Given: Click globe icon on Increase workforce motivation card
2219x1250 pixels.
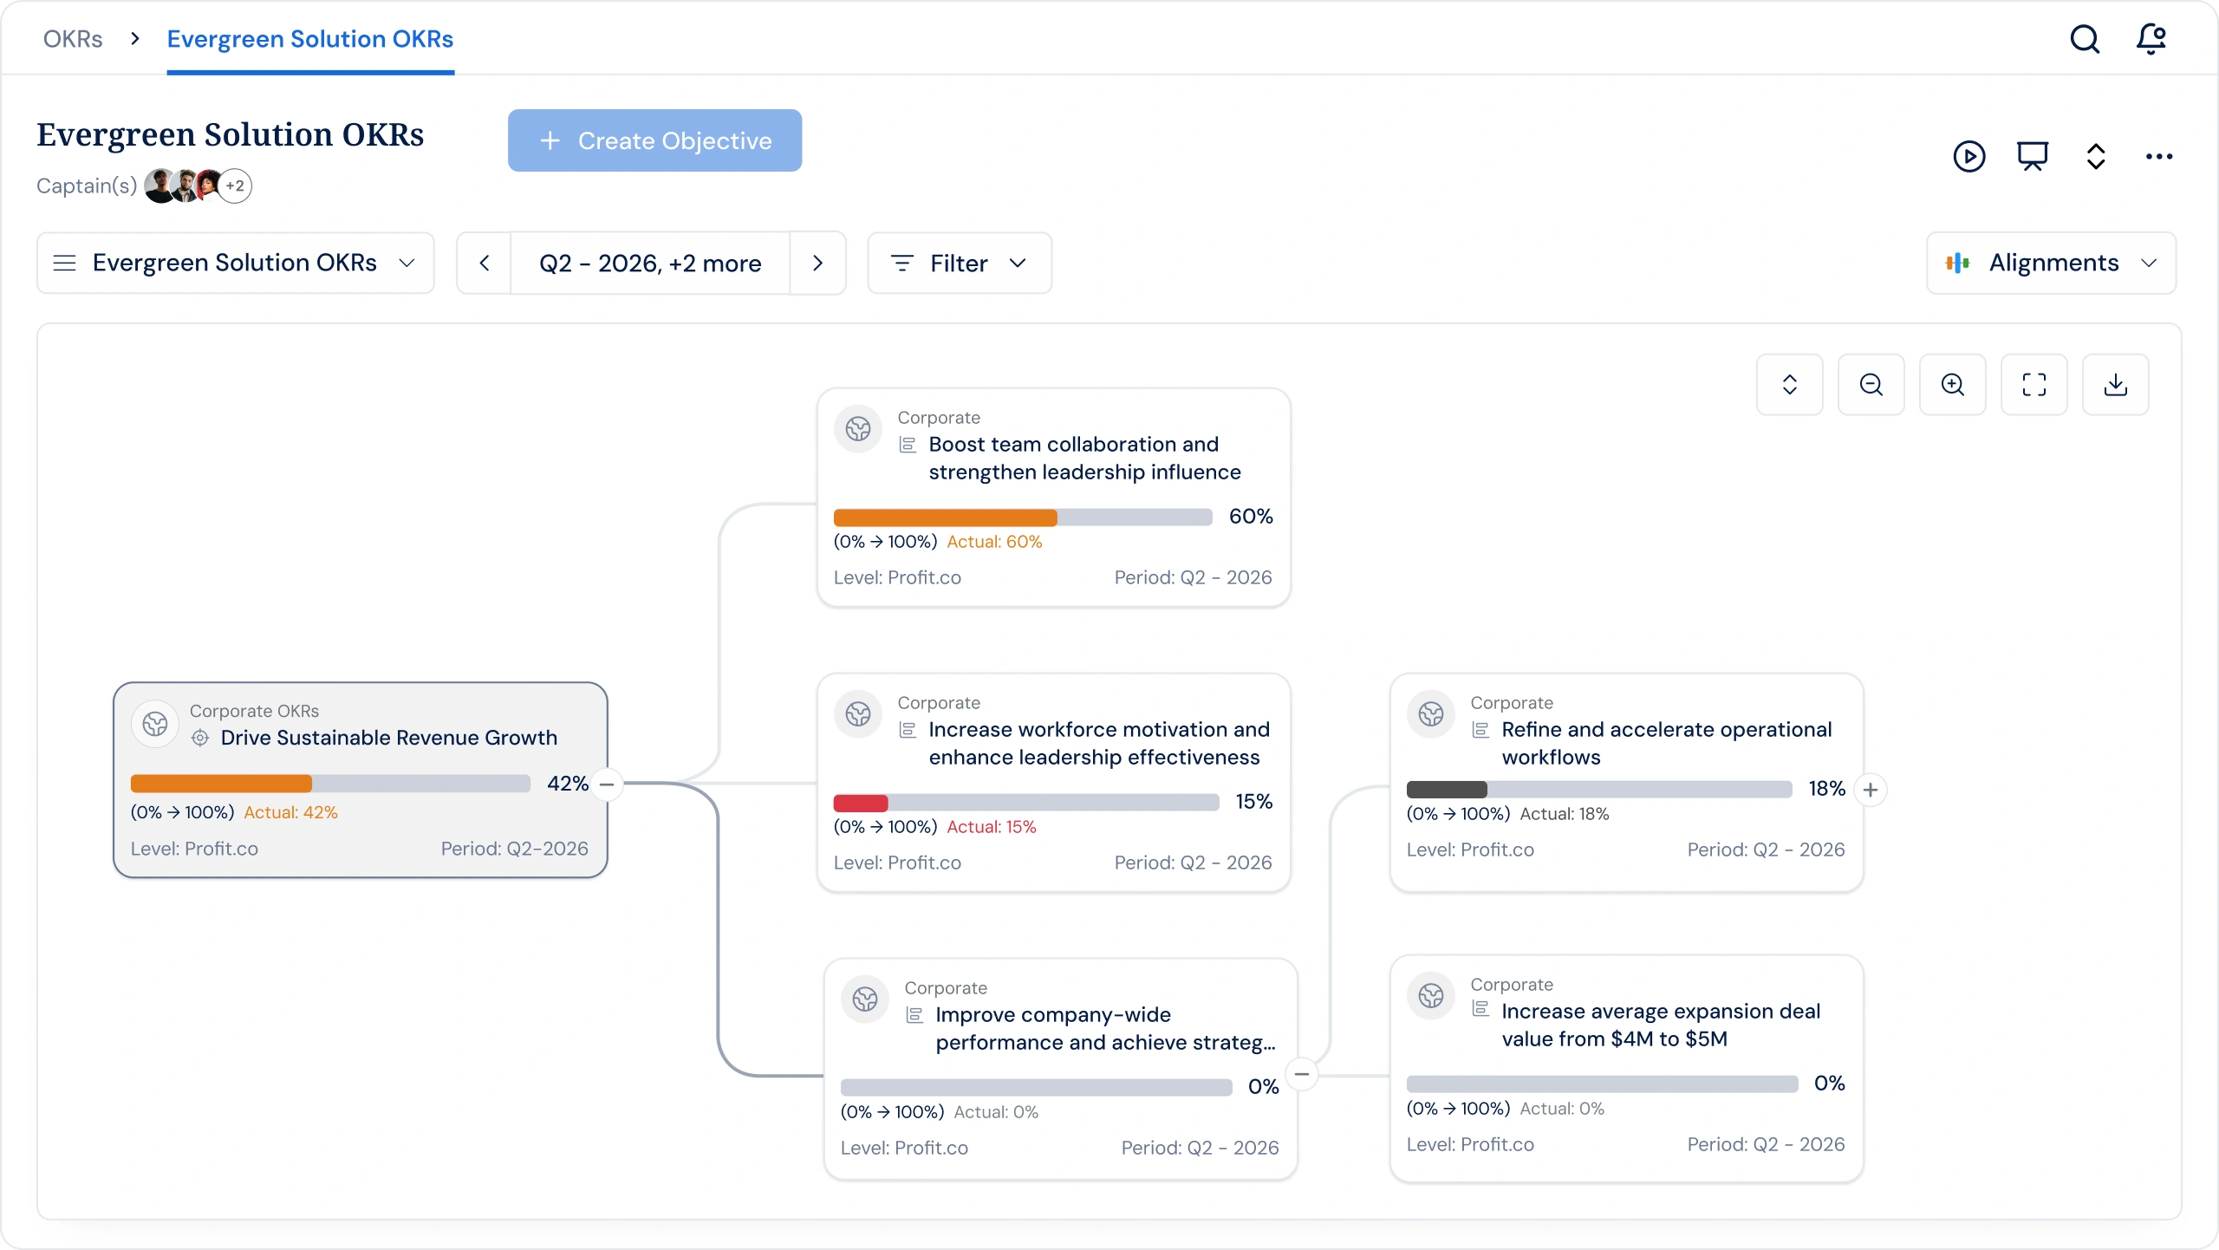Looking at the screenshot, I should (x=858, y=714).
